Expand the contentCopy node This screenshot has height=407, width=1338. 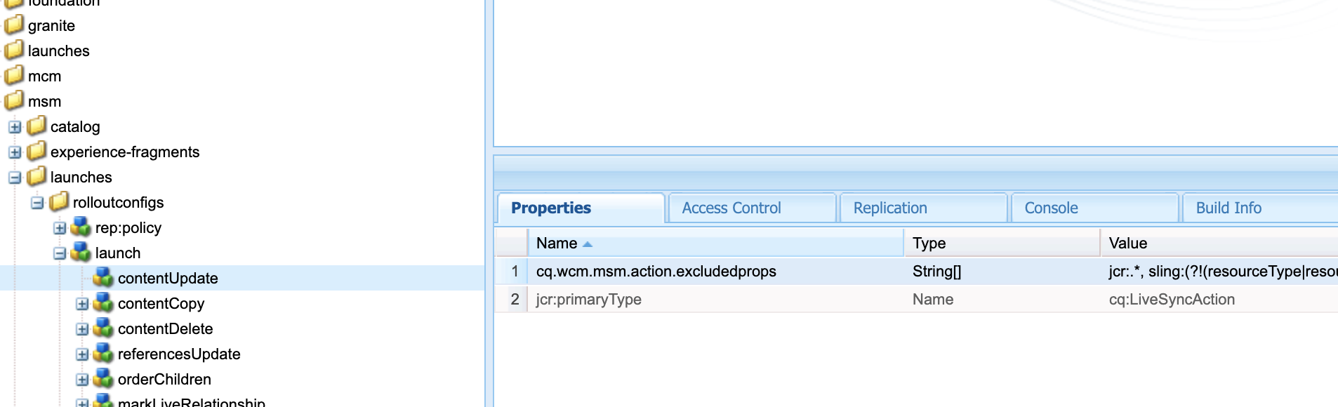pyautogui.click(x=82, y=304)
